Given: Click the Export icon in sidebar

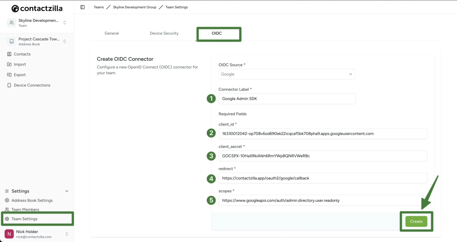Looking at the screenshot, I should (x=9, y=75).
